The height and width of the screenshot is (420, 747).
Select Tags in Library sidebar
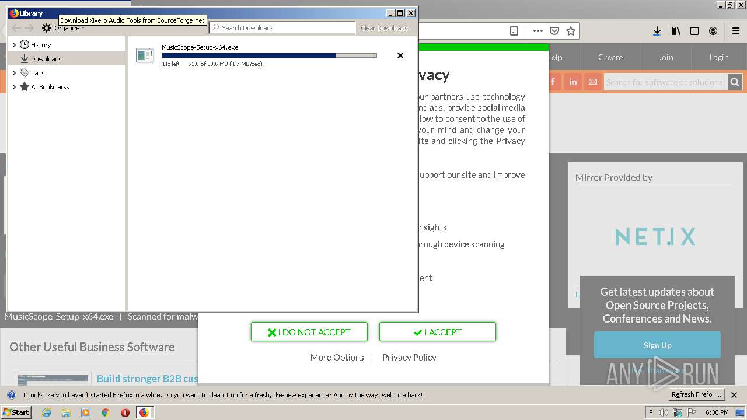[38, 73]
